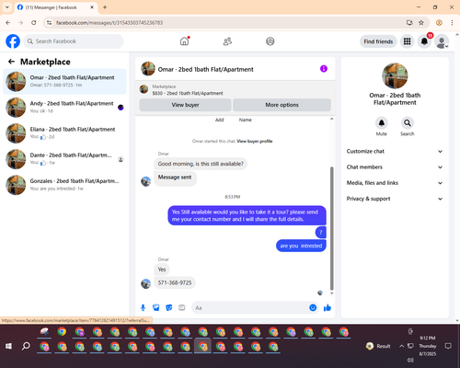This screenshot has height=368, width=460.
Task: Search within conversation using magnifier icon
Action: (408, 123)
